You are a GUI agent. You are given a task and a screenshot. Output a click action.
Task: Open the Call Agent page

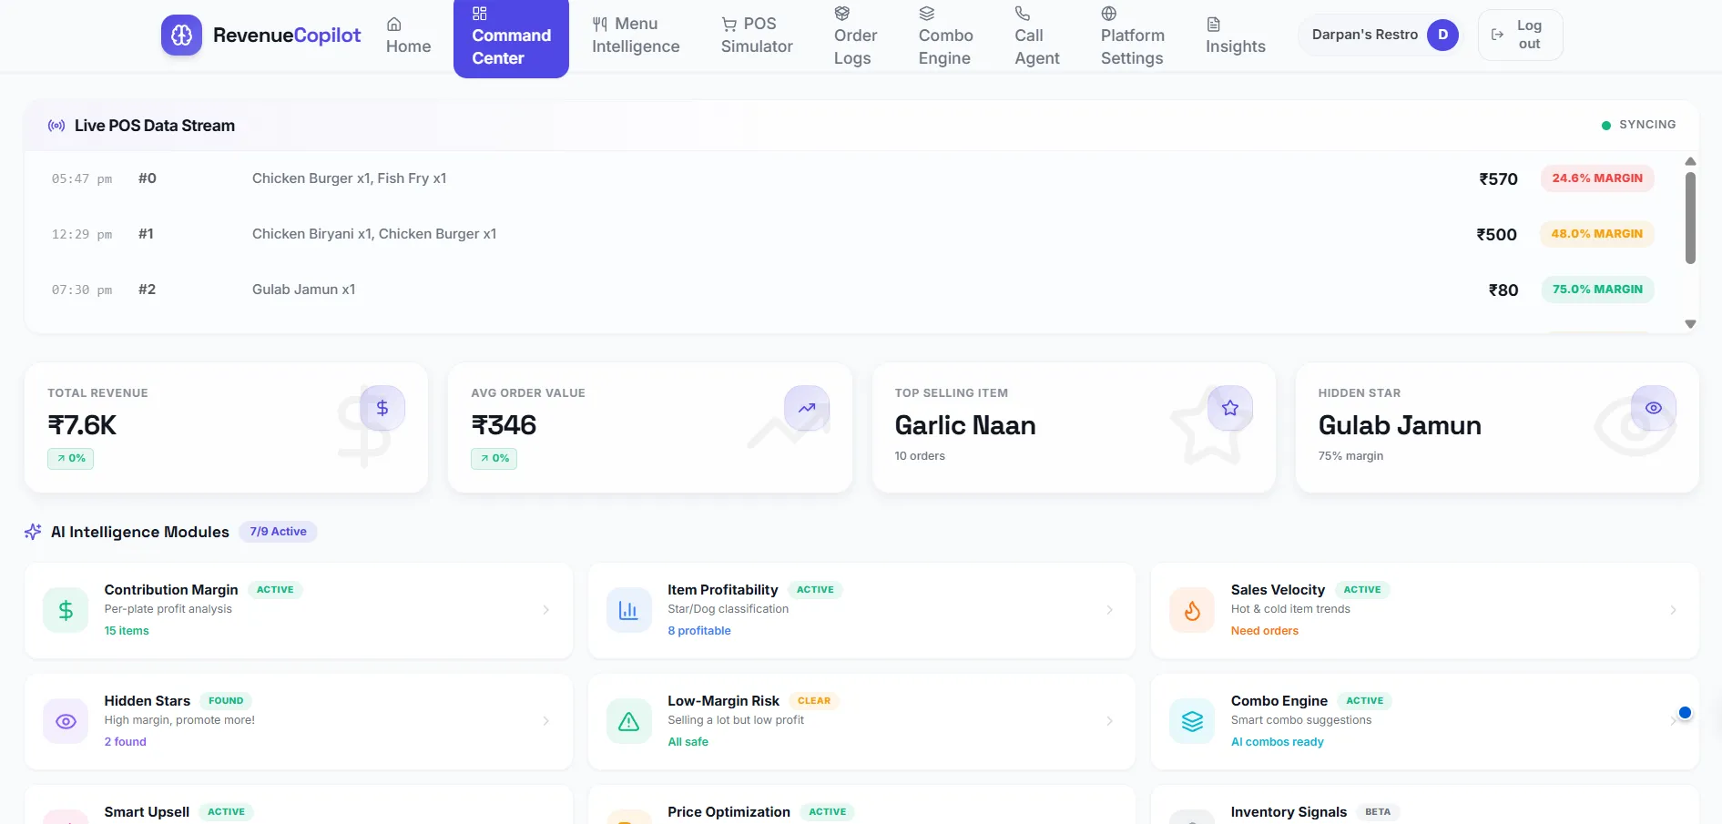point(1037,36)
